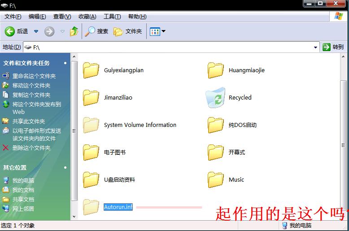
Task: Click the Go (转到) button
Action: tap(333, 47)
